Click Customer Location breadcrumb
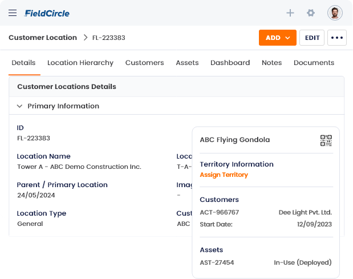The image size is (353, 279). coord(43,38)
